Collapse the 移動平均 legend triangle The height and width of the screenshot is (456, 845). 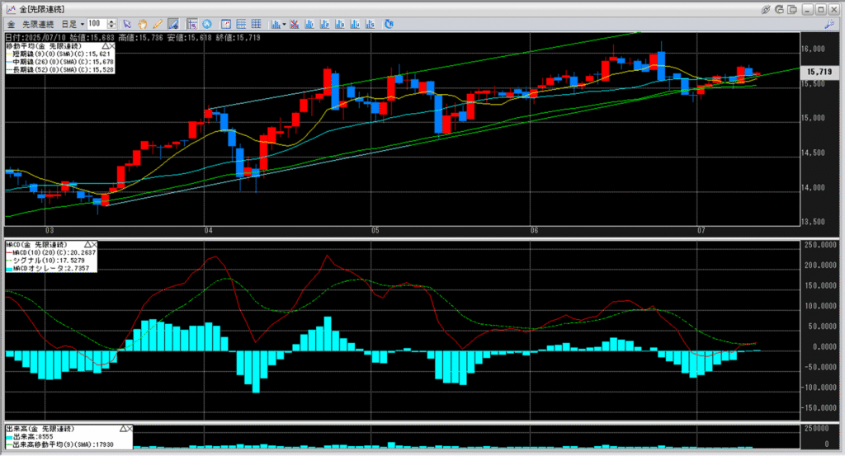pos(105,46)
